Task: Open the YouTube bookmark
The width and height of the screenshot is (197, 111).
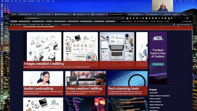Action: tap(160, 21)
